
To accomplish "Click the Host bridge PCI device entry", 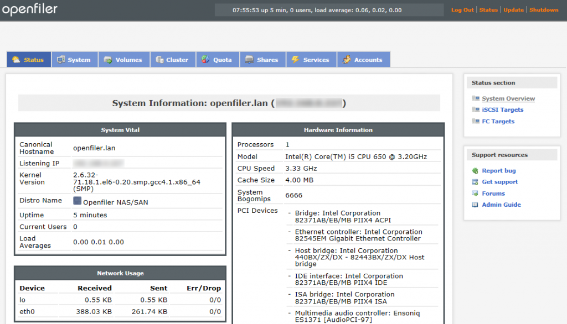I will pyautogui.click(x=359, y=257).
